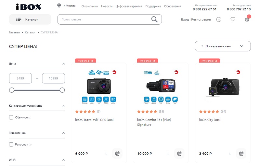Viewport: 260px width, 166px height.
Task: Collapse the Цена filter section
Action: (63, 64)
